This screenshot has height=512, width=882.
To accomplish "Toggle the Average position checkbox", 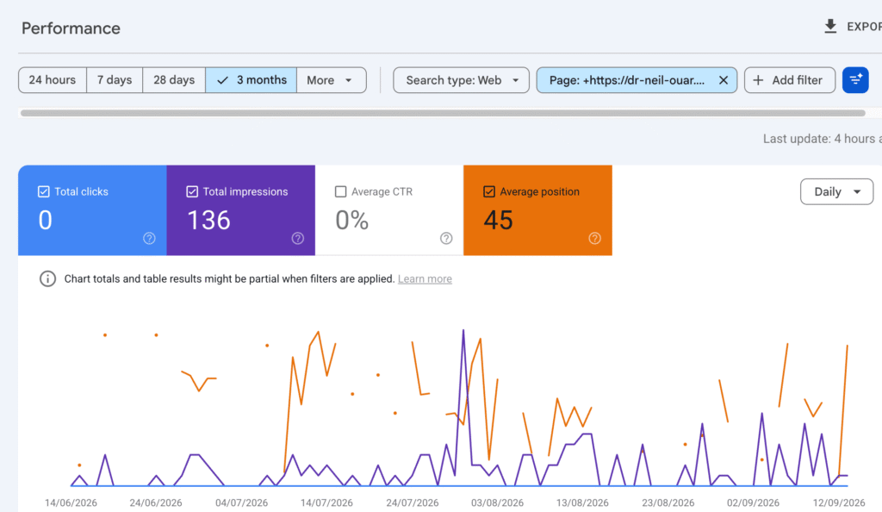I will coord(489,192).
